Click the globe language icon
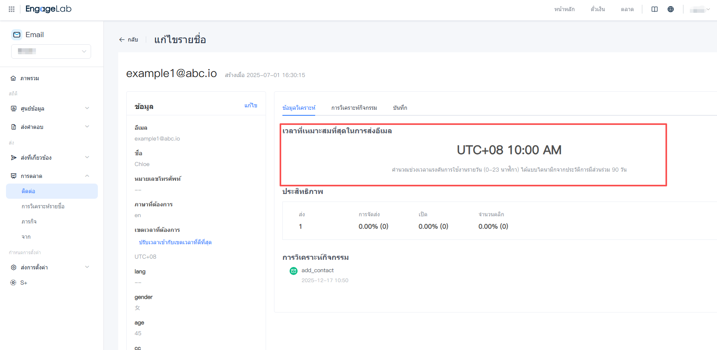Screen dimensions: 717x350 tap(670, 9)
